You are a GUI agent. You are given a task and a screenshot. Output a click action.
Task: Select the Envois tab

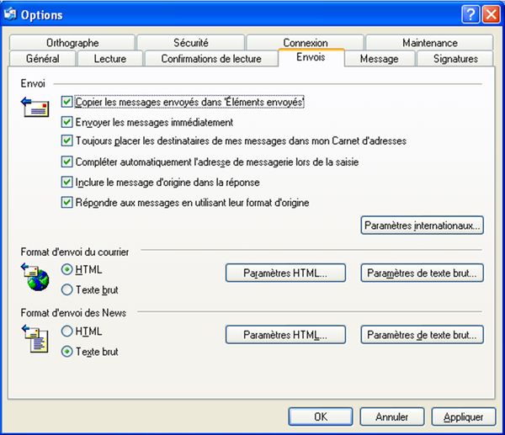point(311,57)
